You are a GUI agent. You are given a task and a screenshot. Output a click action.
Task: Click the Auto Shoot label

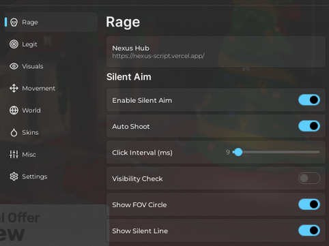(x=131, y=126)
